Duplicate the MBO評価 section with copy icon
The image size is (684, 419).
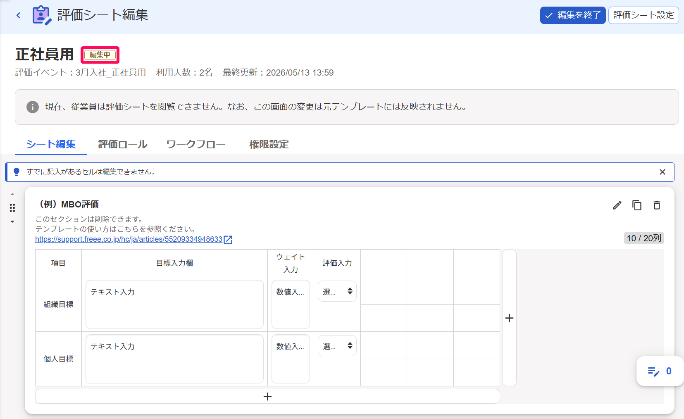coord(637,205)
